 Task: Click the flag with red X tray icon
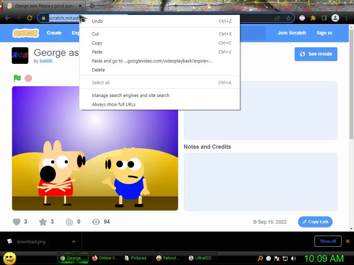tap(277, 258)
